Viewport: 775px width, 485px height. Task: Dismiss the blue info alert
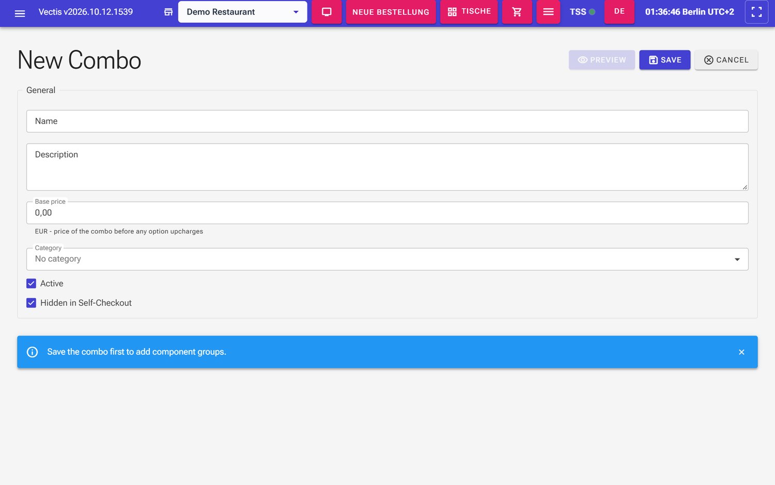point(741,352)
